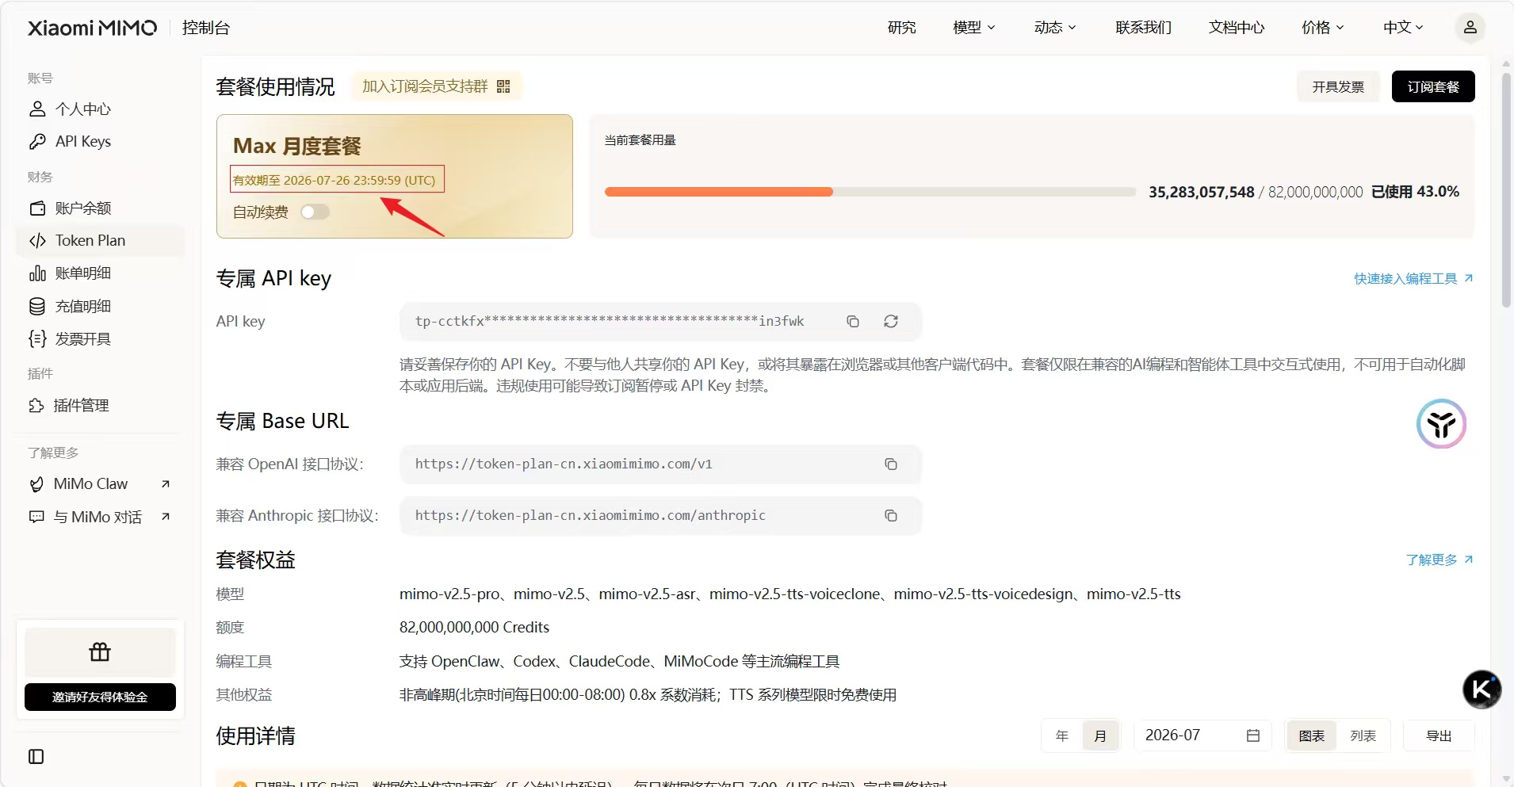The height and width of the screenshot is (787, 1514).
Task: Click the Max 月度套餐 plan card title
Action: coord(296,146)
